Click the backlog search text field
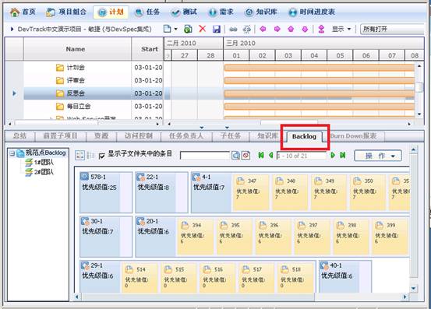 click(205, 156)
